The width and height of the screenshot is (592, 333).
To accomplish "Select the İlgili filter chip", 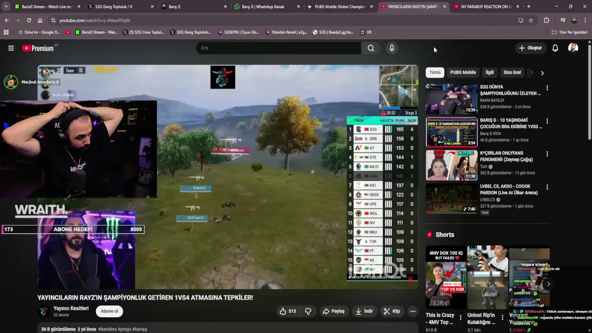I will (489, 73).
